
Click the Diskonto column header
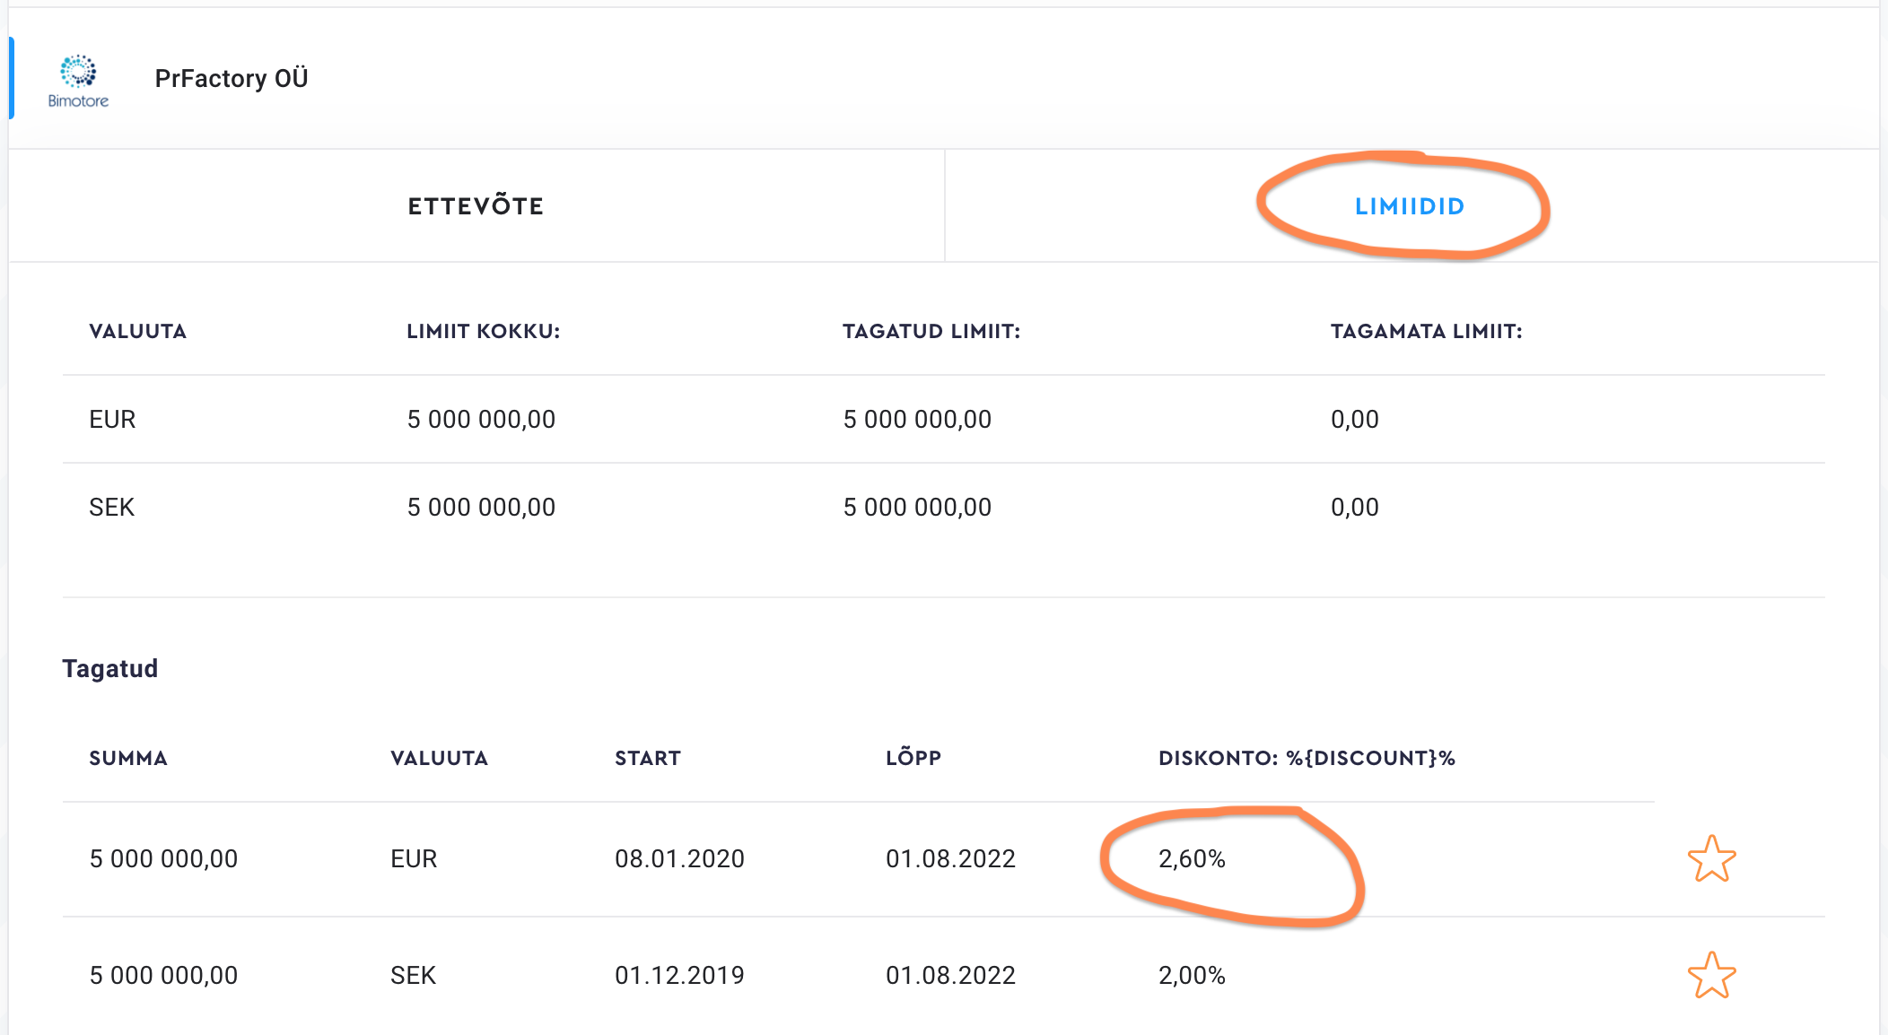click(1306, 759)
